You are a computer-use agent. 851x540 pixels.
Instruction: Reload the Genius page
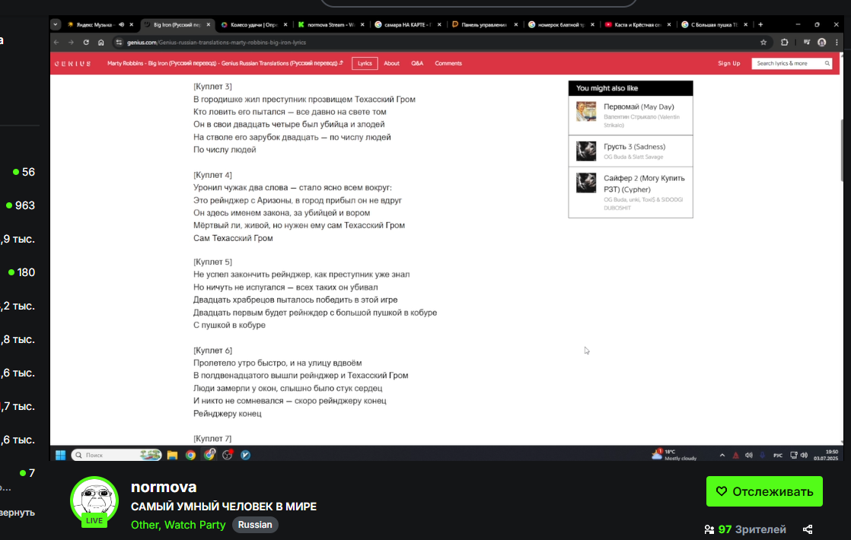[x=86, y=43]
